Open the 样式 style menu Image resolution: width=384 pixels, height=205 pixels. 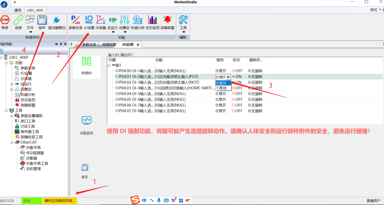click(x=375, y=10)
